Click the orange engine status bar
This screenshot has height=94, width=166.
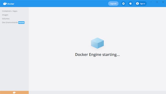[14, 92]
